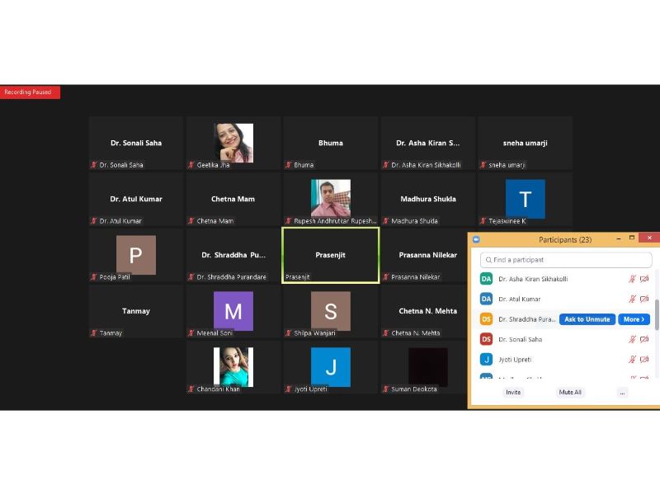Click the J avatar of Jyoti Upreti in list

(486, 360)
